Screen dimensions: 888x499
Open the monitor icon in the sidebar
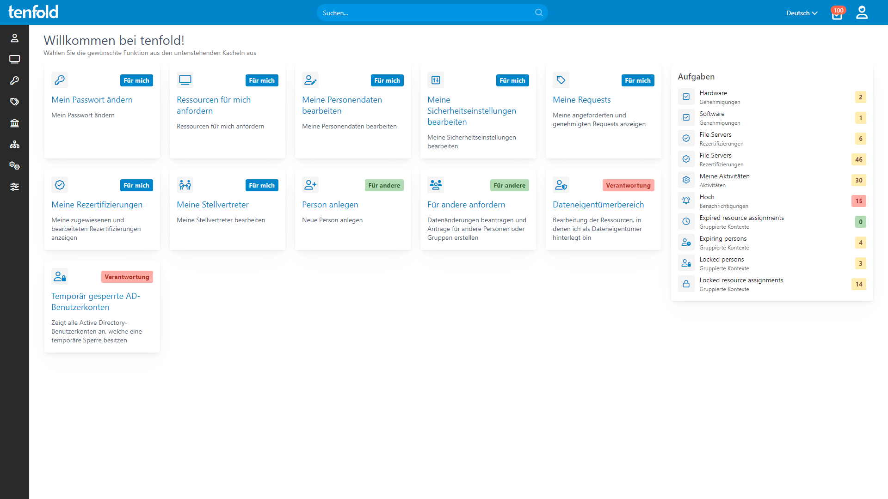click(x=14, y=59)
